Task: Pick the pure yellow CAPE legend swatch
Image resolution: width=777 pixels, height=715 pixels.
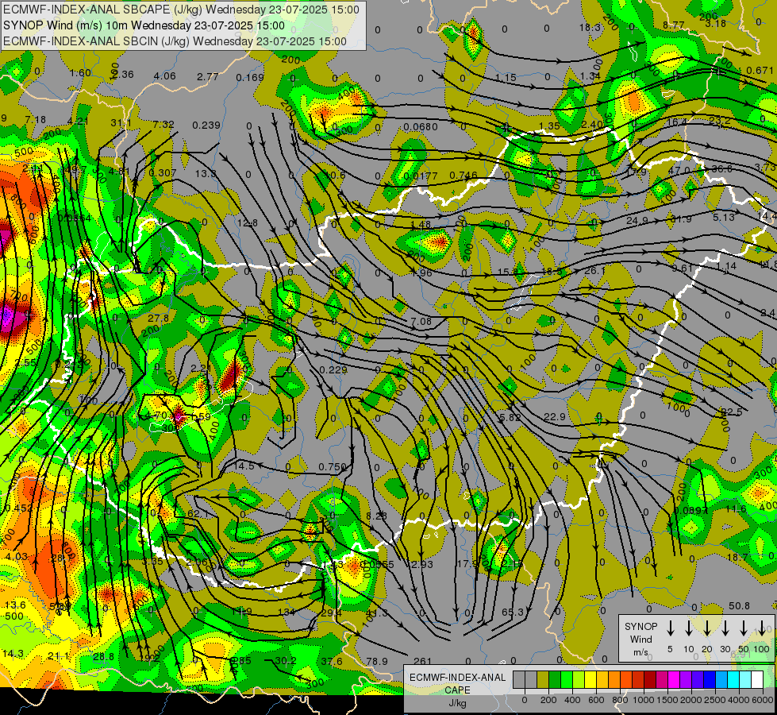Action: 590,680
